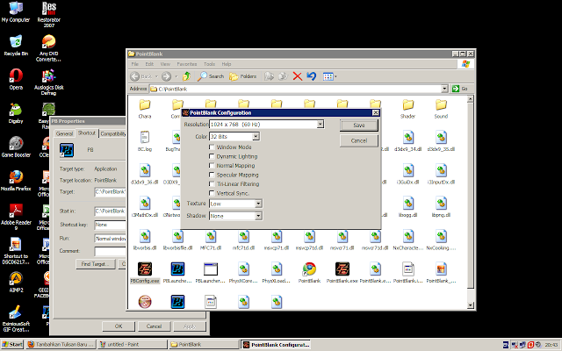Enable Tri-Linear Filtering checkbox
562x351 pixels.
pos(212,184)
